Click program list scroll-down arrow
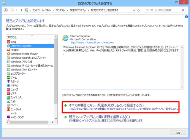Screen dimensions: 190x139 coord(56,119)
